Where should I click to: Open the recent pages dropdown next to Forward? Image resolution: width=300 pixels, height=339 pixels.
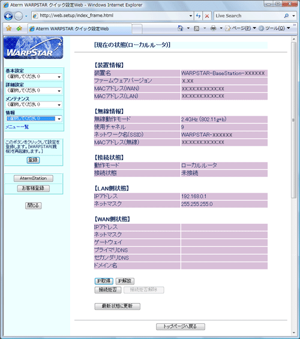(26, 16)
